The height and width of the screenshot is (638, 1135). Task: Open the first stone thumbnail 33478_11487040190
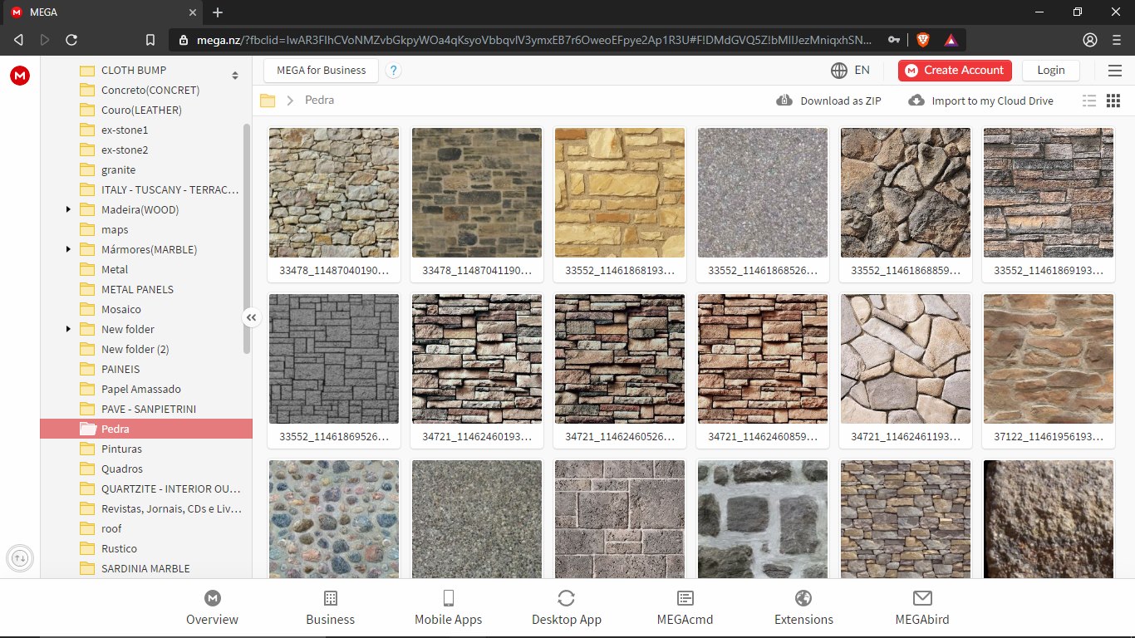tap(333, 192)
